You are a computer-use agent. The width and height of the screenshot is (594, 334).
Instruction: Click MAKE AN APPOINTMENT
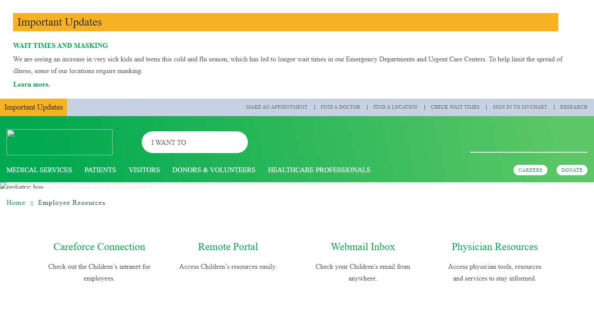(x=277, y=107)
